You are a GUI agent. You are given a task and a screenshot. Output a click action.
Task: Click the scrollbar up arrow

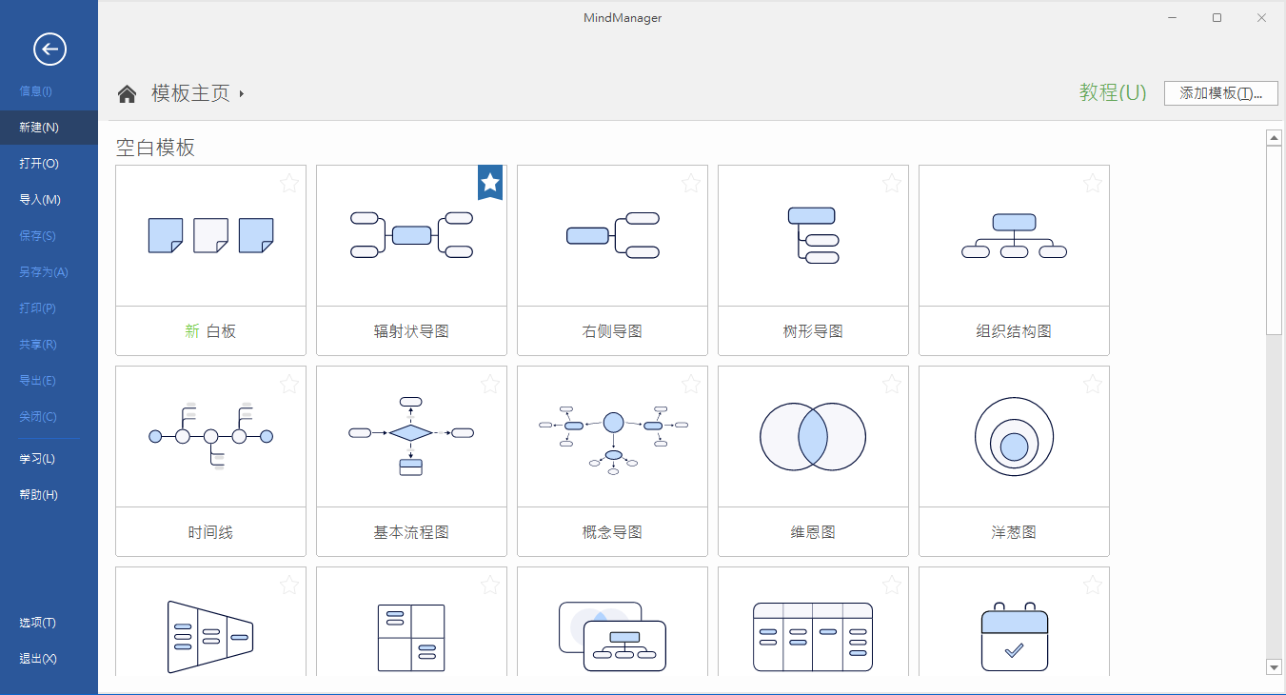pos(1275,138)
